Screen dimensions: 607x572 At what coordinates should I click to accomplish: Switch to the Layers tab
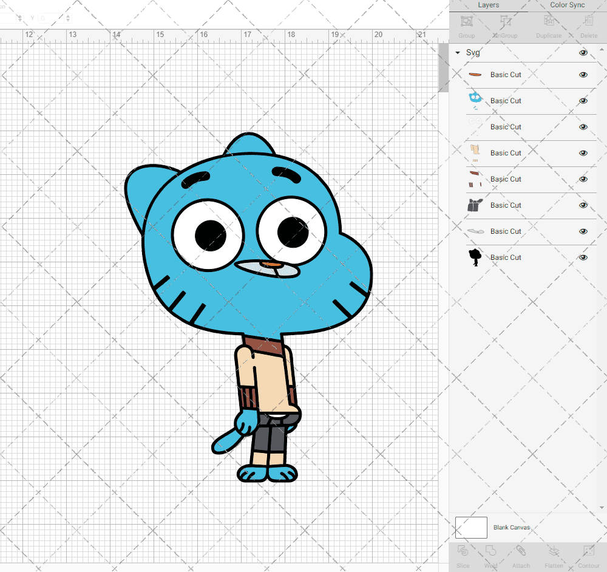[x=488, y=5]
